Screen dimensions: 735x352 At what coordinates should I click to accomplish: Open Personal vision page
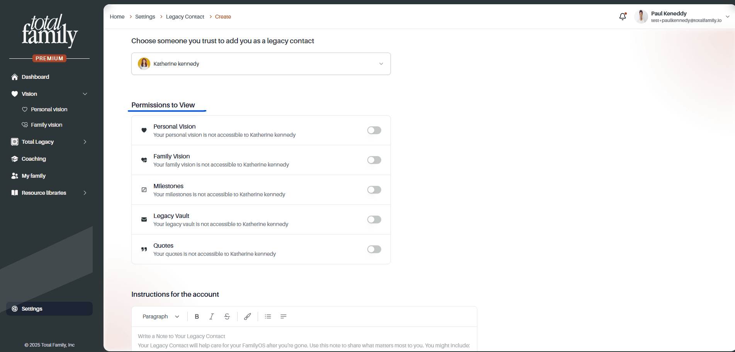tap(49, 109)
